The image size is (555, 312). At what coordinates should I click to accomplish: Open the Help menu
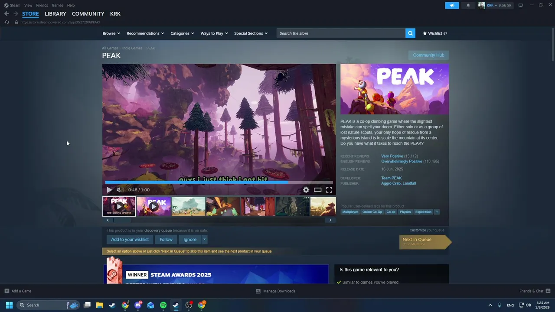(x=71, y=5)
